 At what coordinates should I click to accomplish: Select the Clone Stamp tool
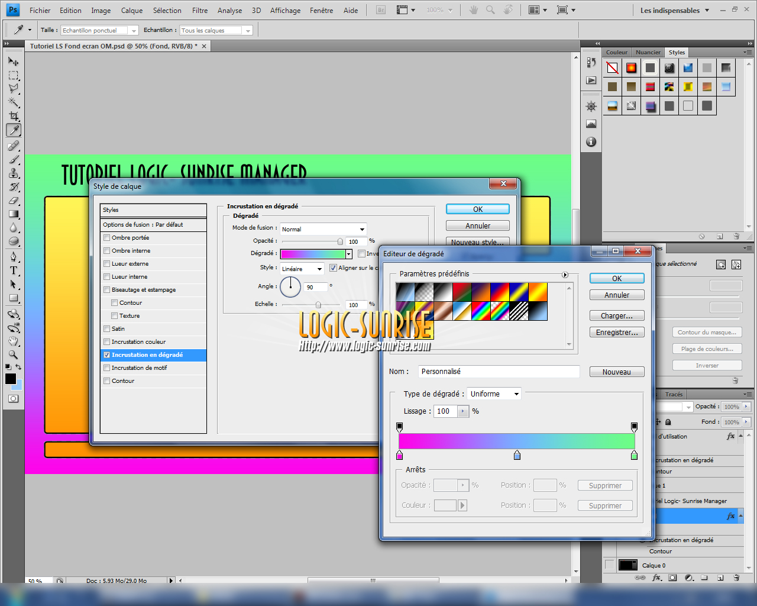coord(14,173)
